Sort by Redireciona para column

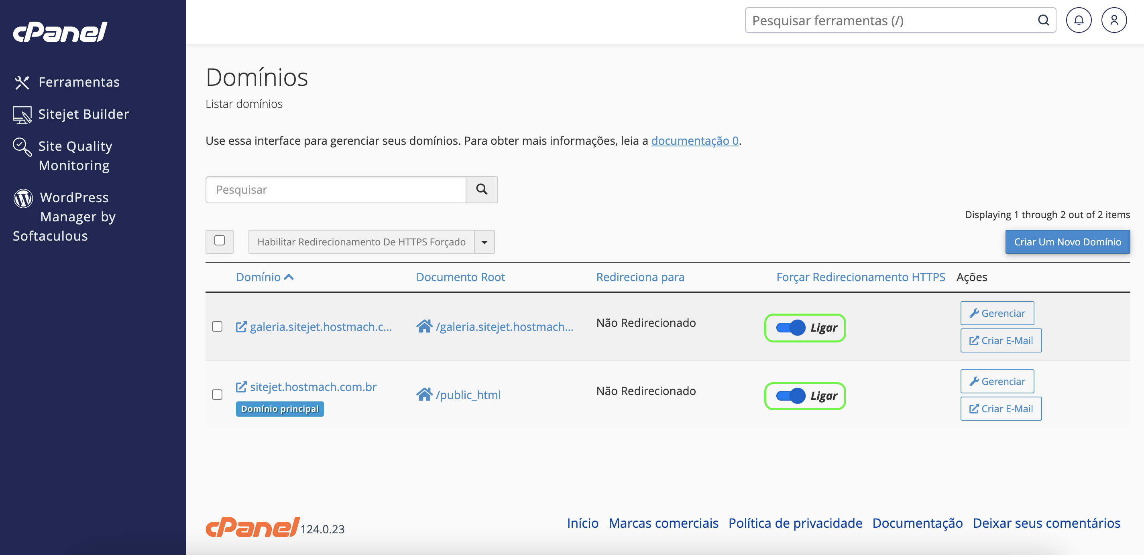pyautogui.click(x=640, y=277)
